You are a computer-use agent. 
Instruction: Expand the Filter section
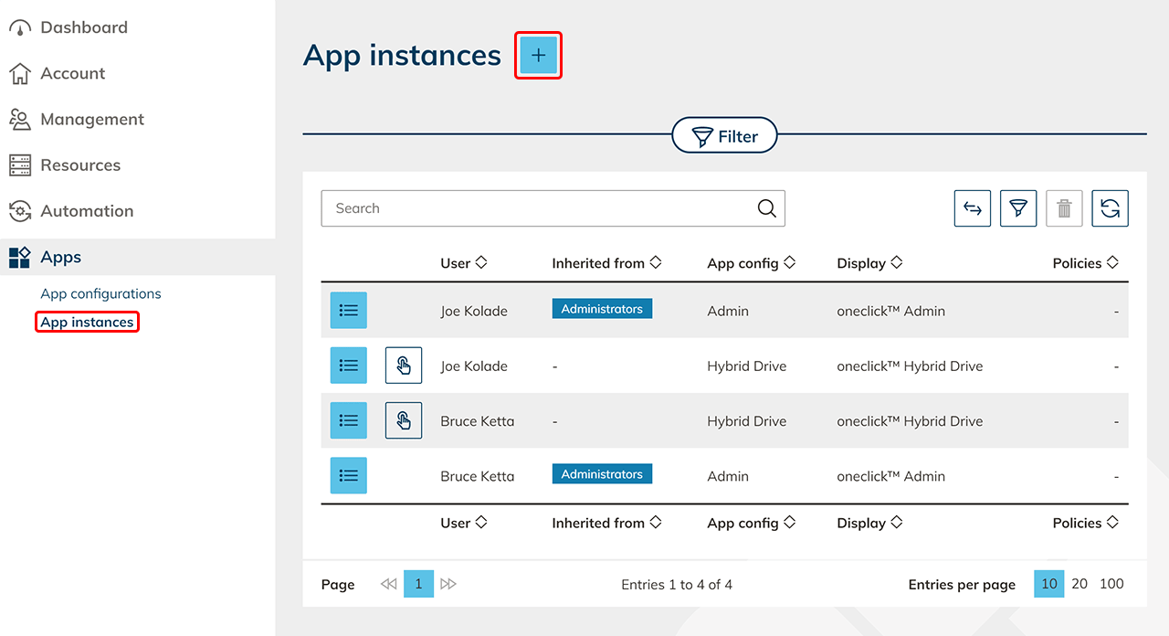[724, 136]
